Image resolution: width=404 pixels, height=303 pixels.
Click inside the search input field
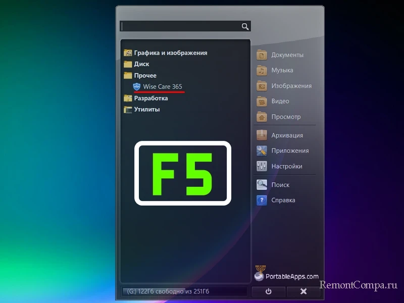[179, 26]
